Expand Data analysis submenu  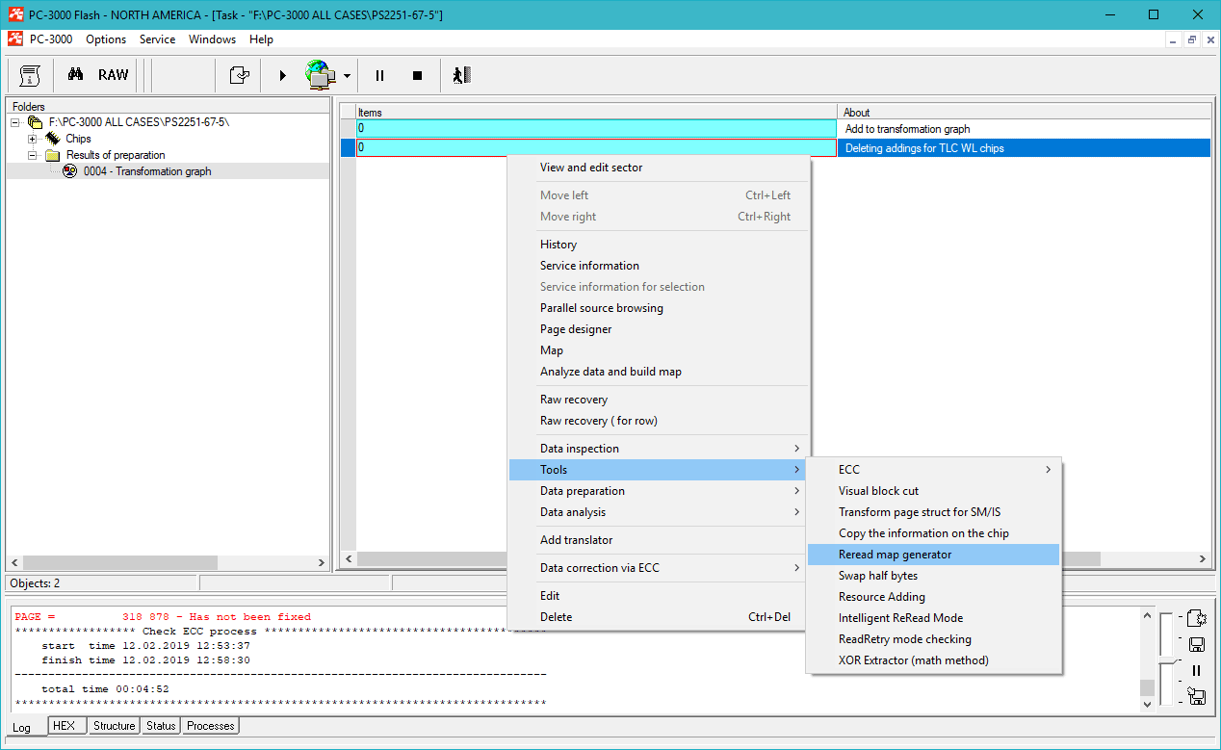660,512
